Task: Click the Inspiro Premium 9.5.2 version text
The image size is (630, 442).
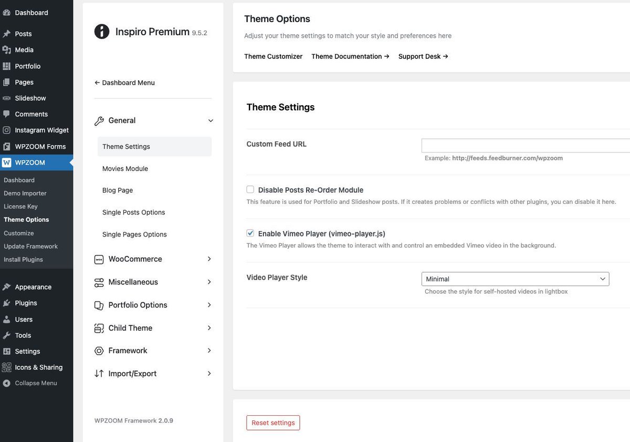Action: 199,33
